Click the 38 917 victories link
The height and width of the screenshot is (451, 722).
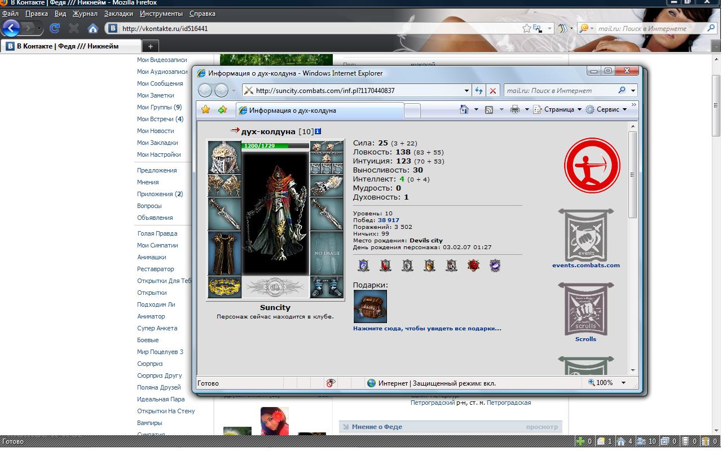tap(389, 220)
